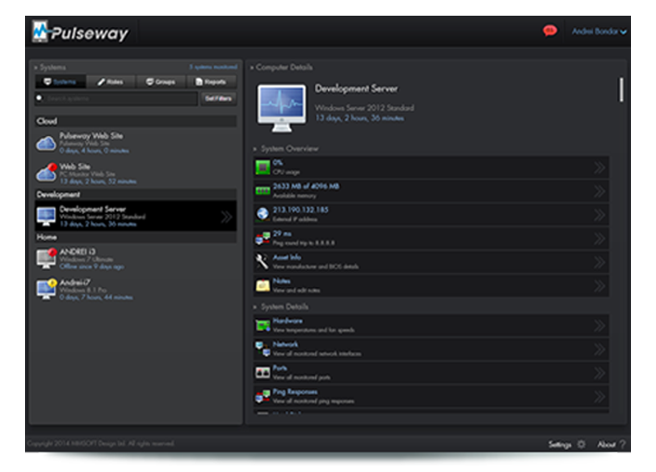
Task: Open the Asset Info tools icon
Action: [x=263, y=262]
